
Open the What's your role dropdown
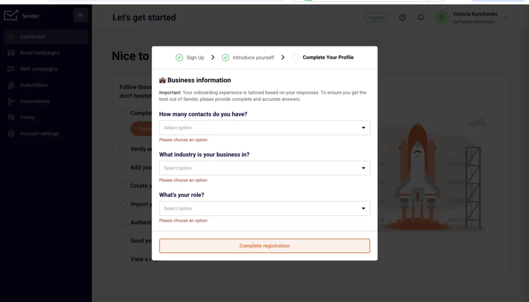(x=264, y=208)
